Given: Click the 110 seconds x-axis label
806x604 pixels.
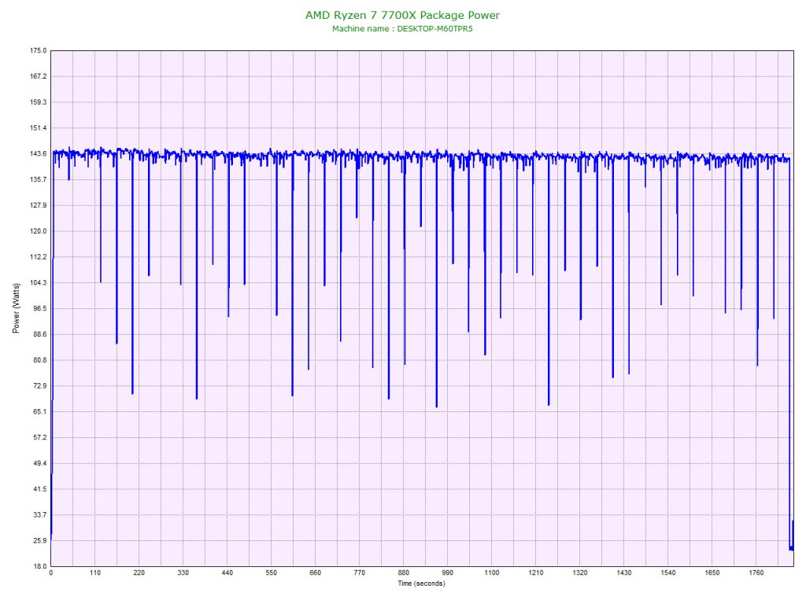Looking at the screenshot, I should [x=95, y=573].
